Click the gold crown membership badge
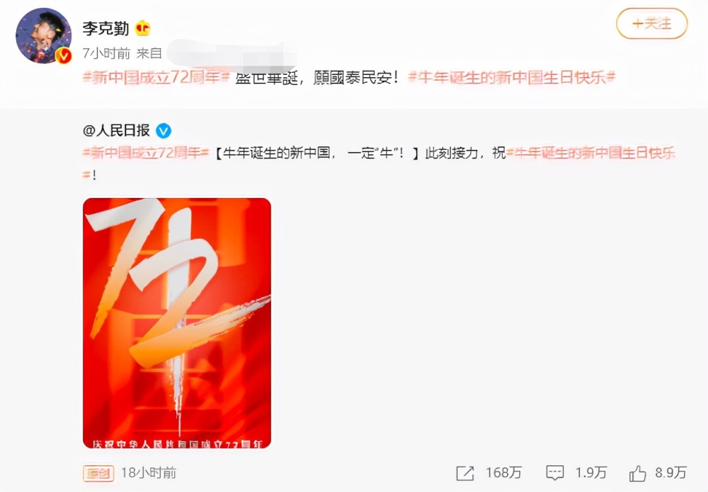This screenshot has height=492, width=708. [143, 29]
